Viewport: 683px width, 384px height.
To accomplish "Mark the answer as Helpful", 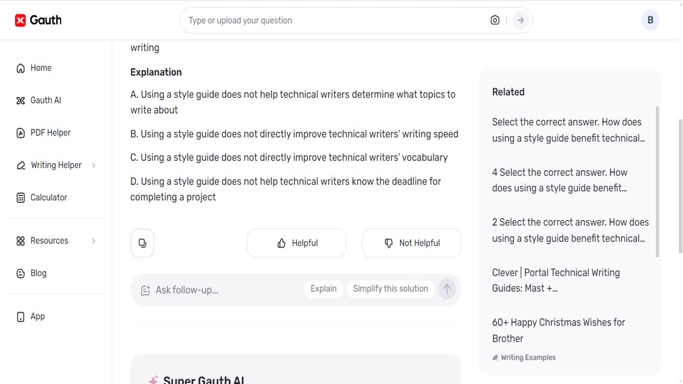I will coord(297,243).
